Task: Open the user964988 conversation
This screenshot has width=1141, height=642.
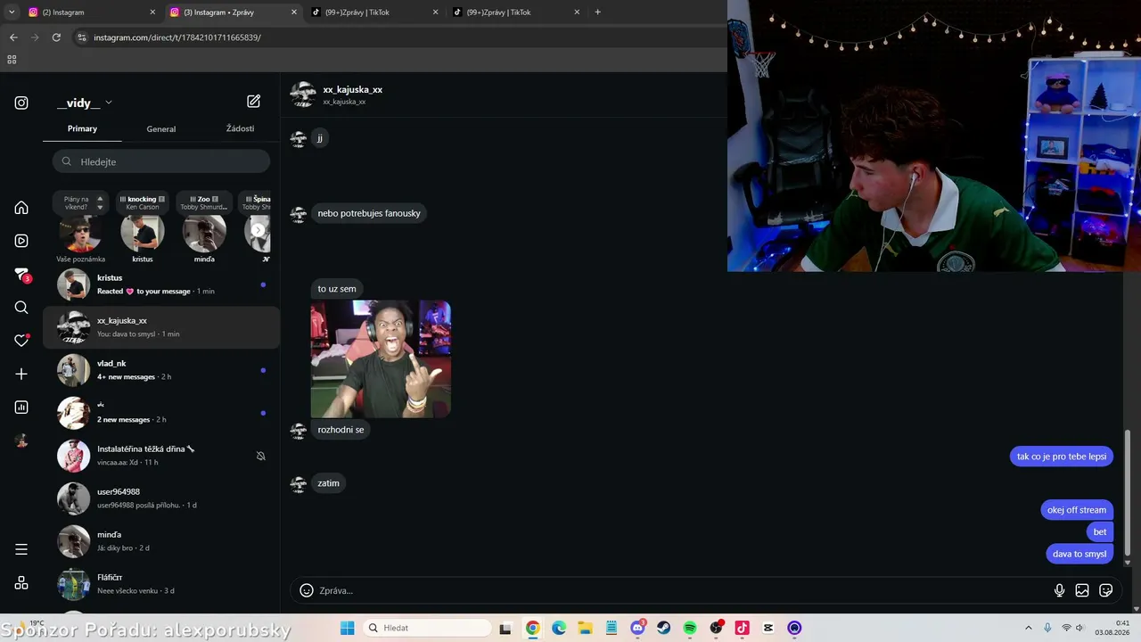Action: pos(161,498)
